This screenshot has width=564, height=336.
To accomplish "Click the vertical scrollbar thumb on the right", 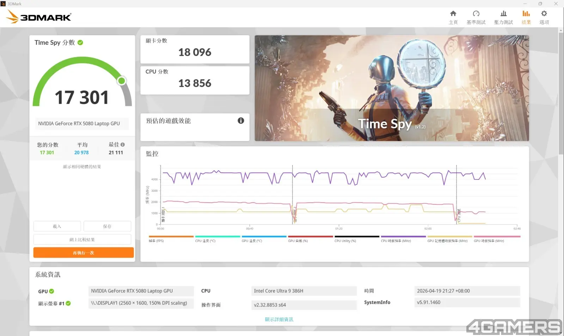I will 561,93.
